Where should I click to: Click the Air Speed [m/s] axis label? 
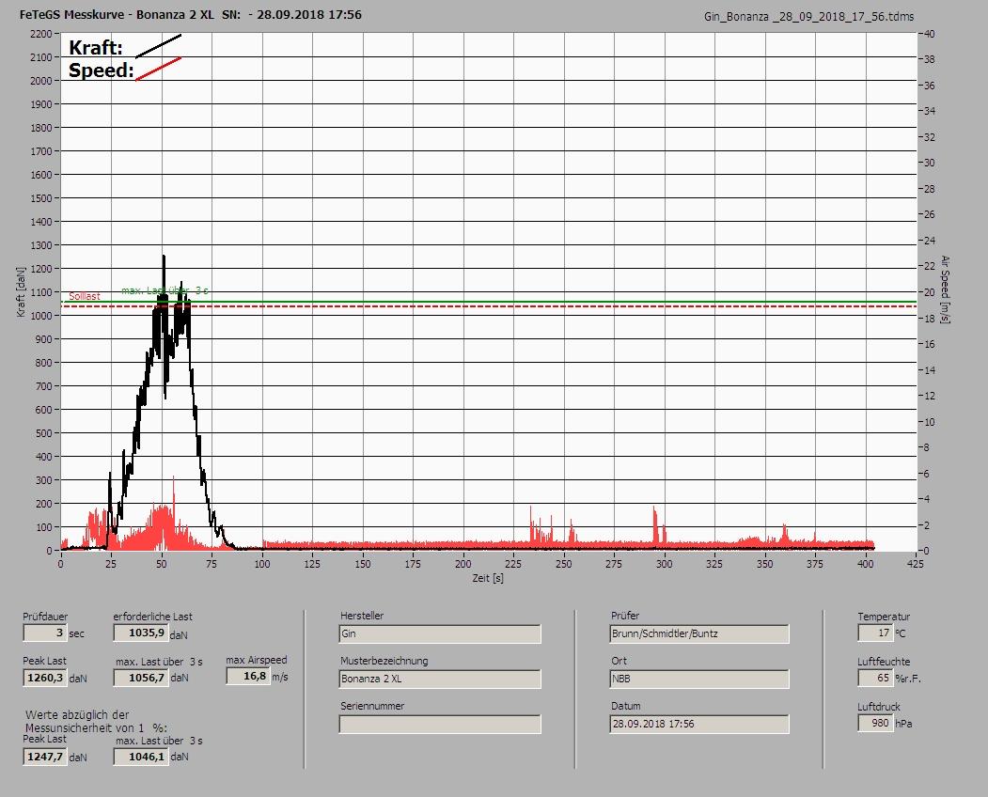point(945,289)
